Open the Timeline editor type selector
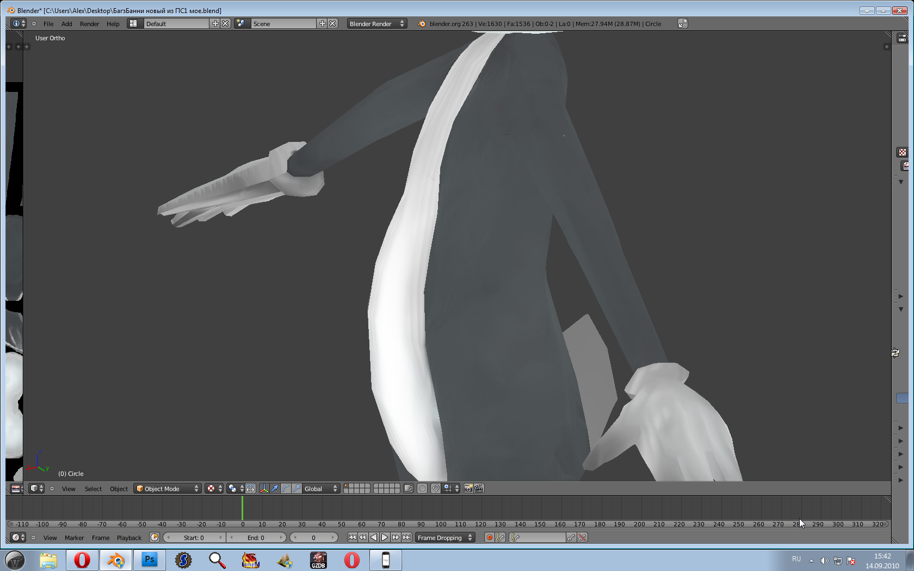 coord(18,537)
